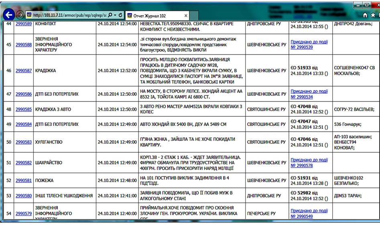The image size is (380, 229).
Task: Click the browser back arrow button
Action: click(9, 15)
